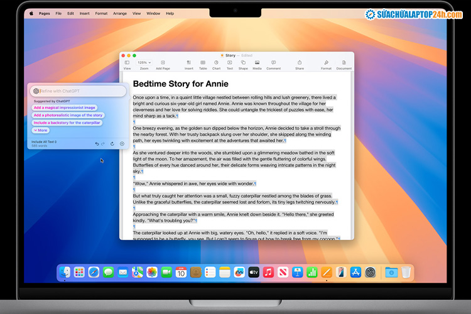Select "Add a magical impressionist image" suggestion
Screen dimensions: 471x314
coord(64,107)
